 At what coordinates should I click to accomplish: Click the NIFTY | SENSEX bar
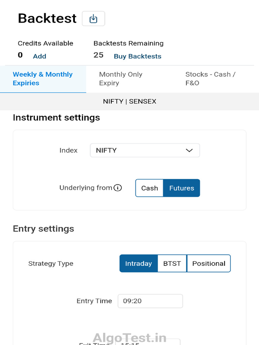click(x=129, y=101)
